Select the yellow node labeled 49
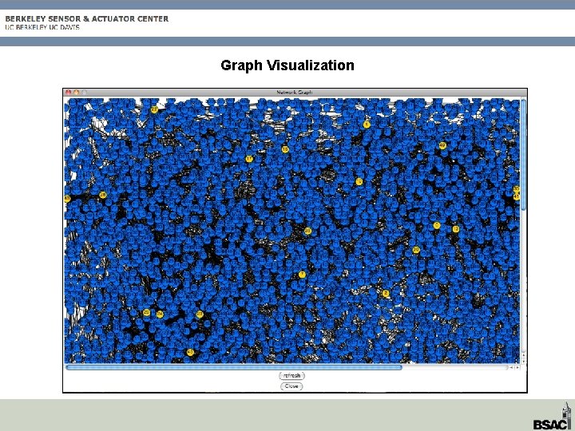 pyautogui.click(x=442, y=145)
